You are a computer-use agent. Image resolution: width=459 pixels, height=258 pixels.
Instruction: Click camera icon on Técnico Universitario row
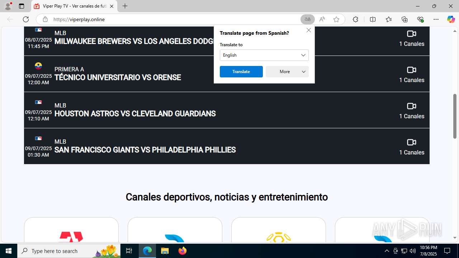click(x=412, y=70)
